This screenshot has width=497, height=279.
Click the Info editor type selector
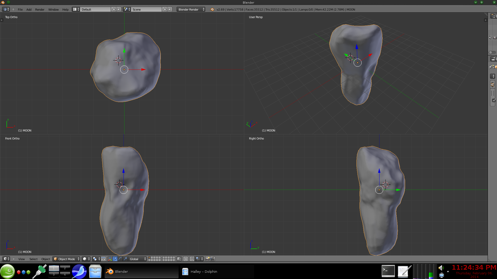[x=6, y=9]
